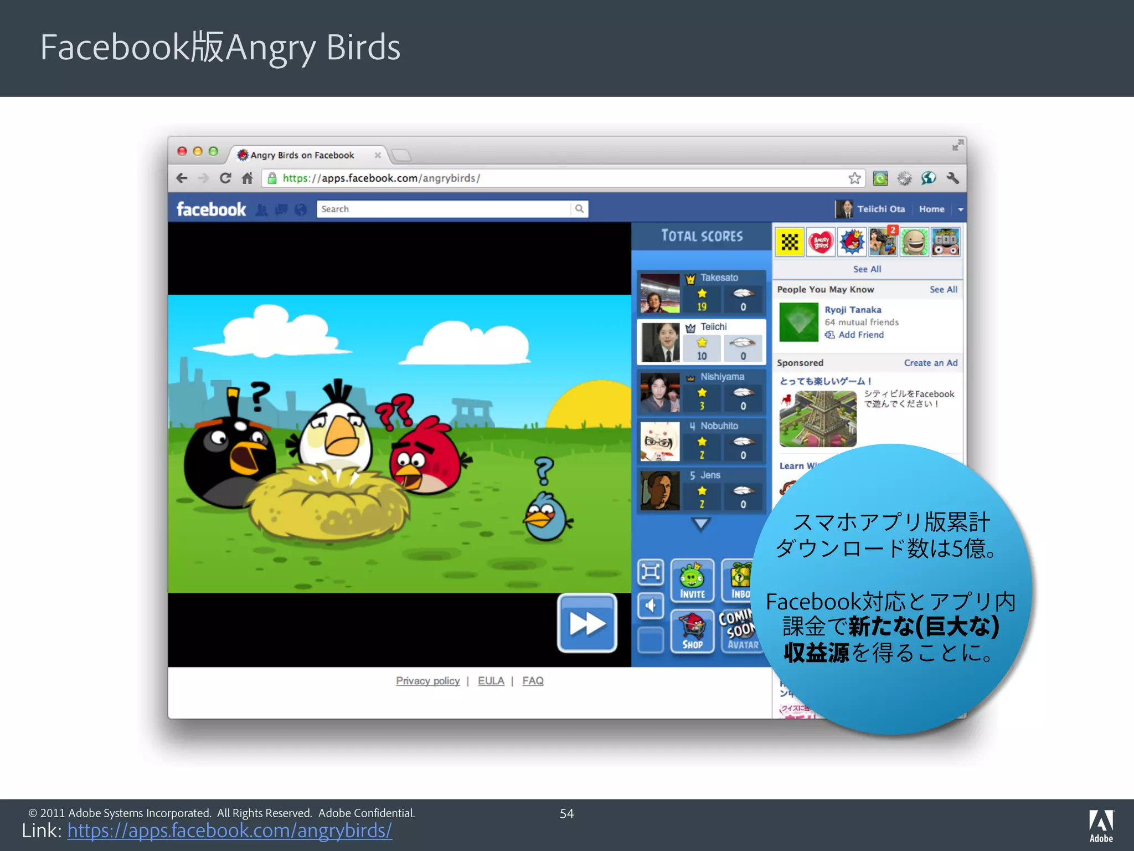The height and width of the screenshot is (851, 1134).
Task: Close the Angry Birds on Facebook tab
Action: pyautogui.click(x=378, y=155)
